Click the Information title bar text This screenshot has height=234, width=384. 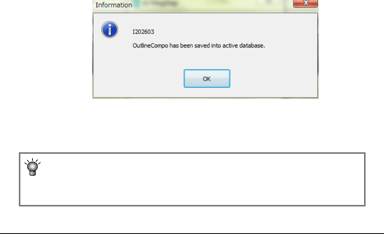(114, 5)
